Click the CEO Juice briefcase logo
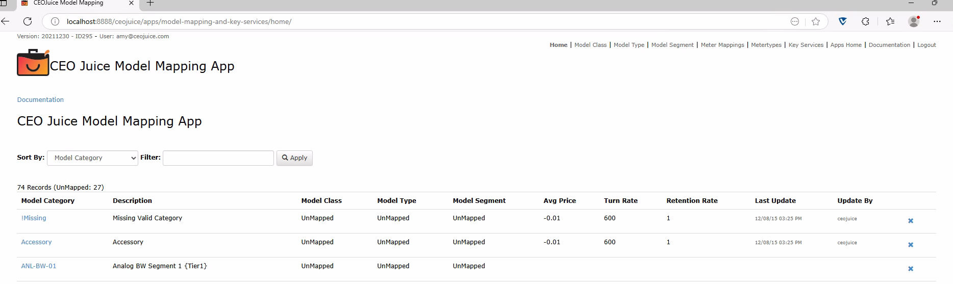The image size is (953, 284). [33, 63]
